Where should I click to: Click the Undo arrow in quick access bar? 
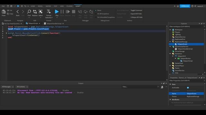25,6
